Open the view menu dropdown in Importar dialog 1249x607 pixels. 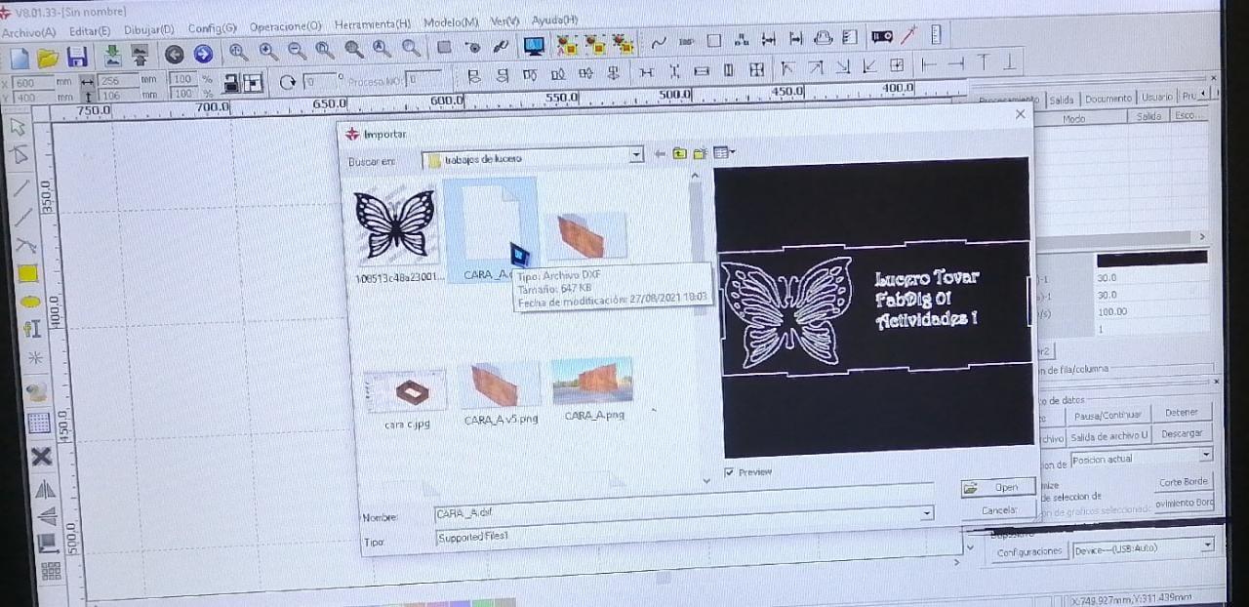tap(724, 152)
